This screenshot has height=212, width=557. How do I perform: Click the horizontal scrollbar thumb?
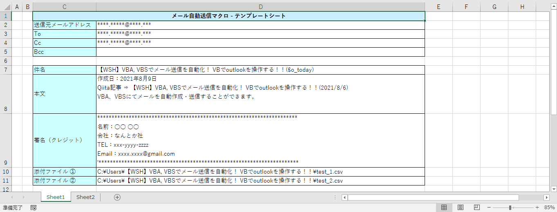click(x=433, y=197)
